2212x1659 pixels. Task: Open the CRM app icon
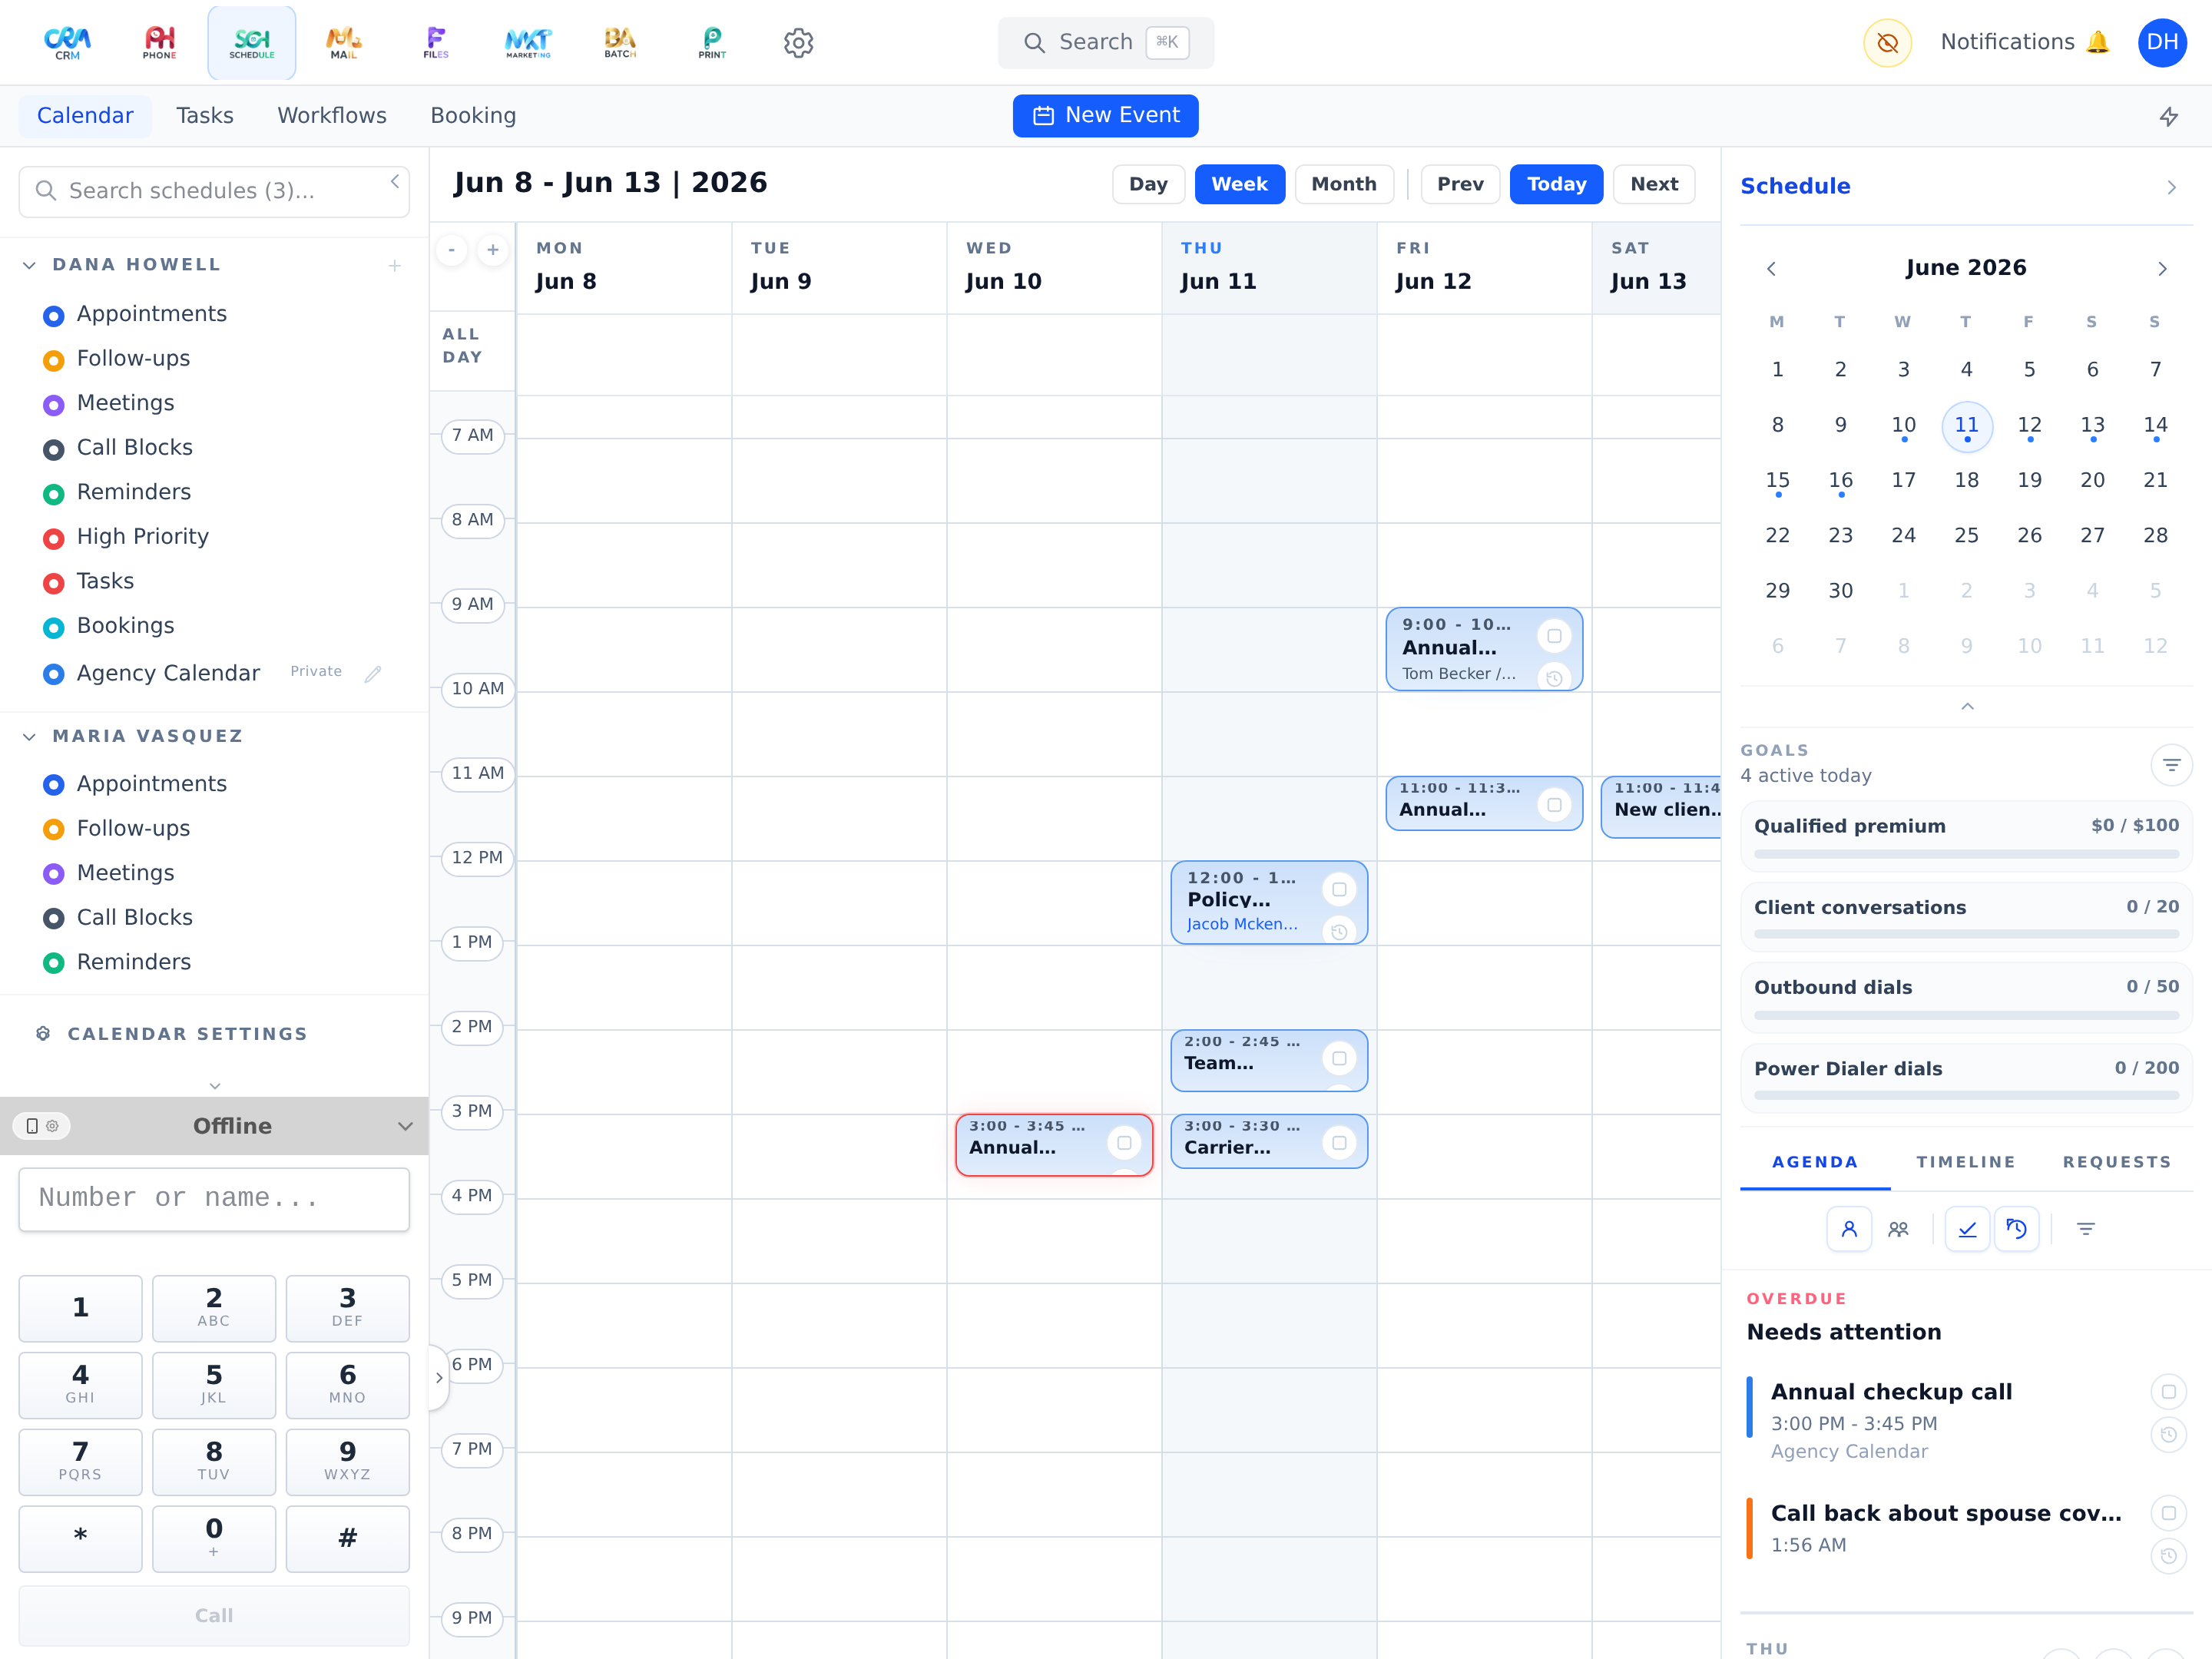pos(67,43)
